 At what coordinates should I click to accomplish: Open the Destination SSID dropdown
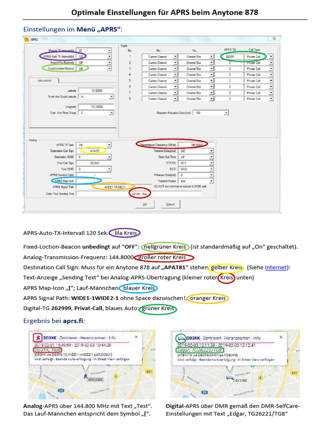coord(109,157)
